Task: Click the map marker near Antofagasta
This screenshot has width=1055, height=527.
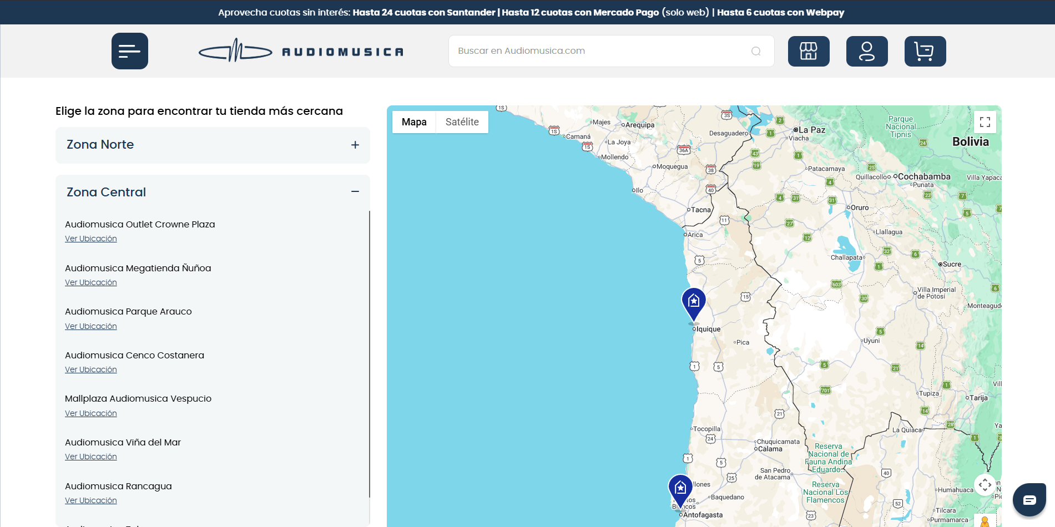Action: click(680, 490)
